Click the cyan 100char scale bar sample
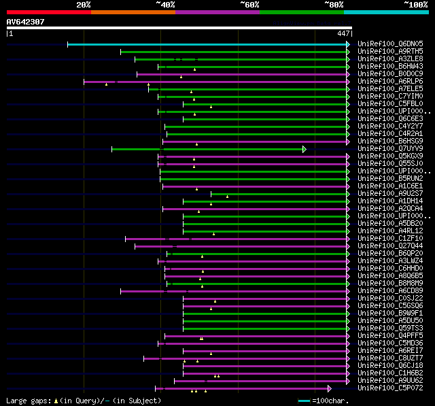Screen dimensions: 435x406 304,401
